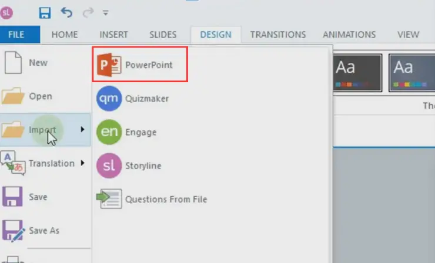Click the PowerPoint import icon
This screenshot has width=435, height=263.
[x=109, y=65]
